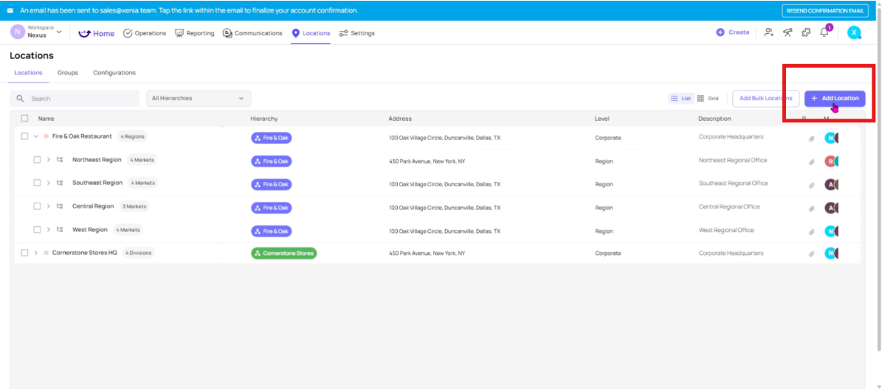This screenshot has width=882, height=389.
Task: Click the X user avatar icon
Action: (854, 32)
